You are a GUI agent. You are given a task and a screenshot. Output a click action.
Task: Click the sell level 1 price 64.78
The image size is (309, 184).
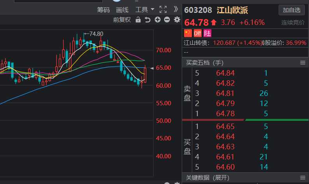click(225, 113)
